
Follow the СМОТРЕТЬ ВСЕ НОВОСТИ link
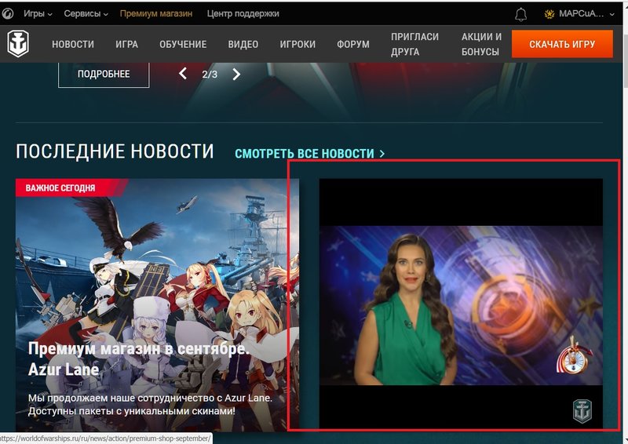pyautogui.click(x=309, y=153)
